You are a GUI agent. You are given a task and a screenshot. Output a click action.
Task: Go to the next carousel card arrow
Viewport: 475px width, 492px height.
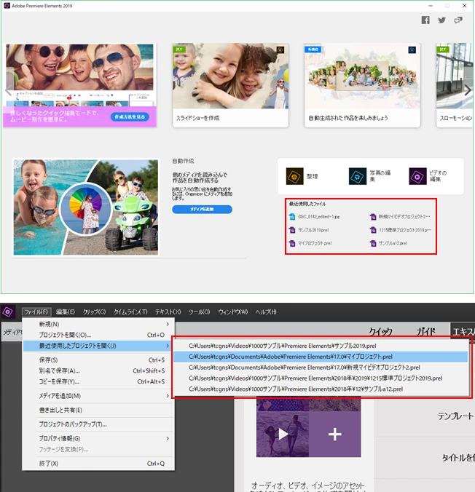pyautogui.click(x=468, y=90)
